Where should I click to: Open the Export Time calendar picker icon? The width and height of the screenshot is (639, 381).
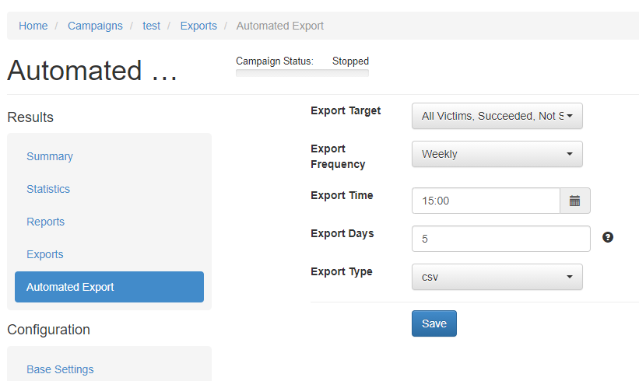coord(575,201)
